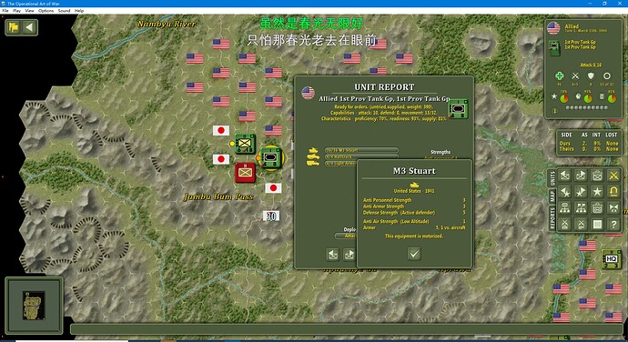Click the back arrow button at top-left
628x342 pixels.
pos(29,27)
